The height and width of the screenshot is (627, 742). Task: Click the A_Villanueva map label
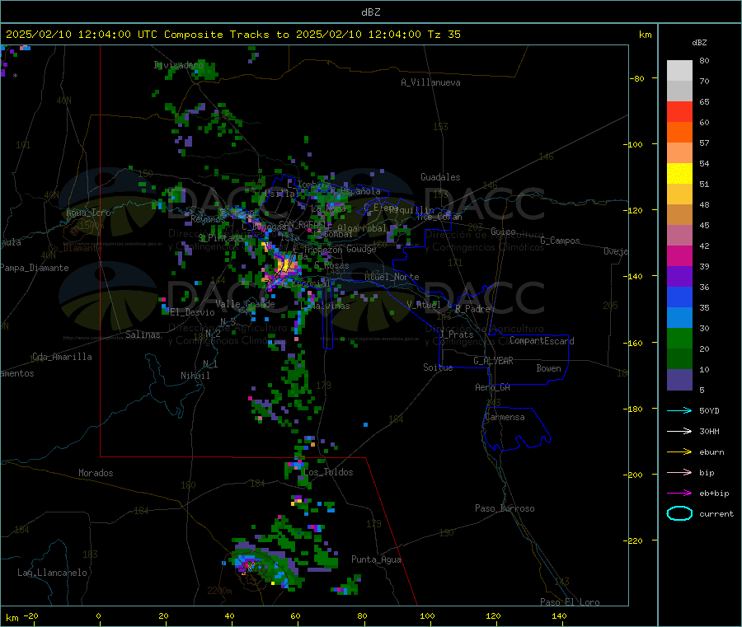[x=430, y=82]
